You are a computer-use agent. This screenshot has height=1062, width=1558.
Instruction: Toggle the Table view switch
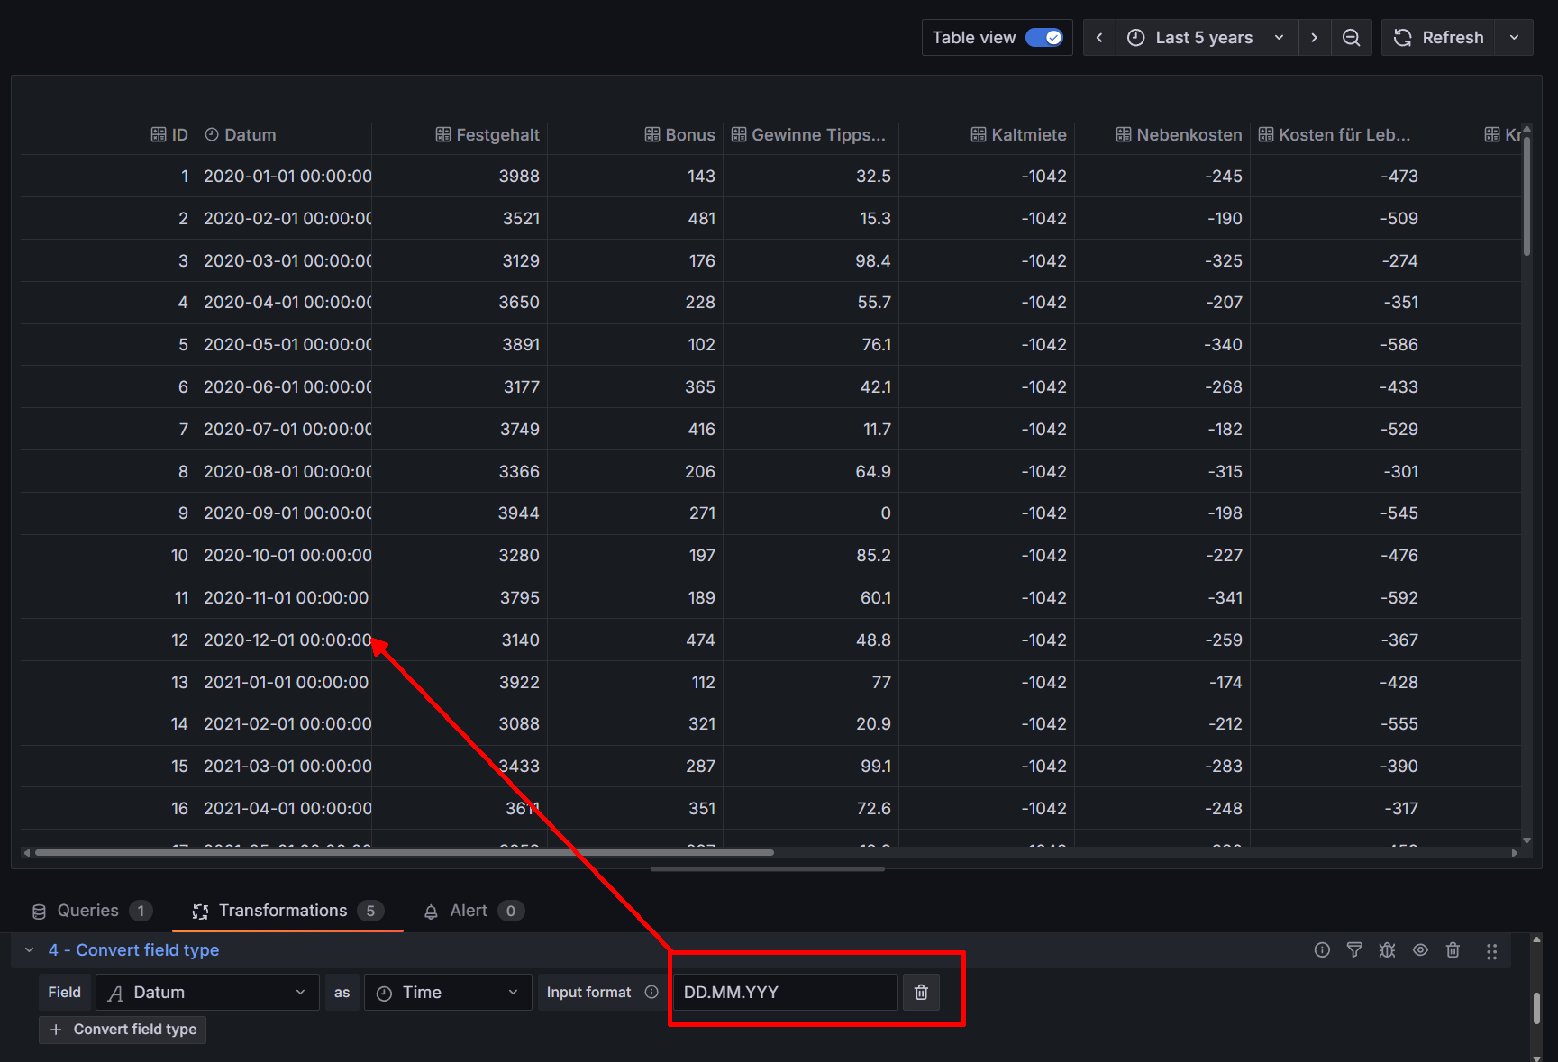tap(1044, 38)
